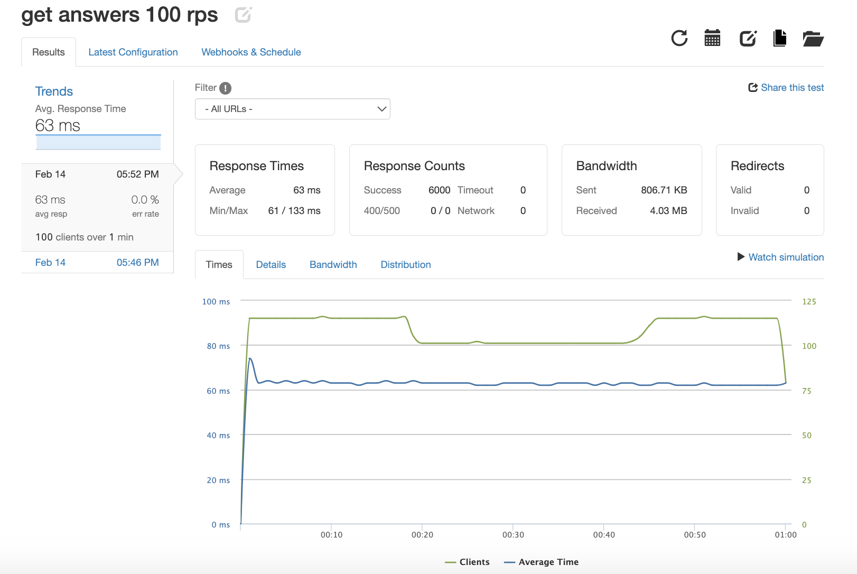Switch to the Details tab
Viewport: 857px width, 574px height.
pyautogui.click(x=271, y=265)
